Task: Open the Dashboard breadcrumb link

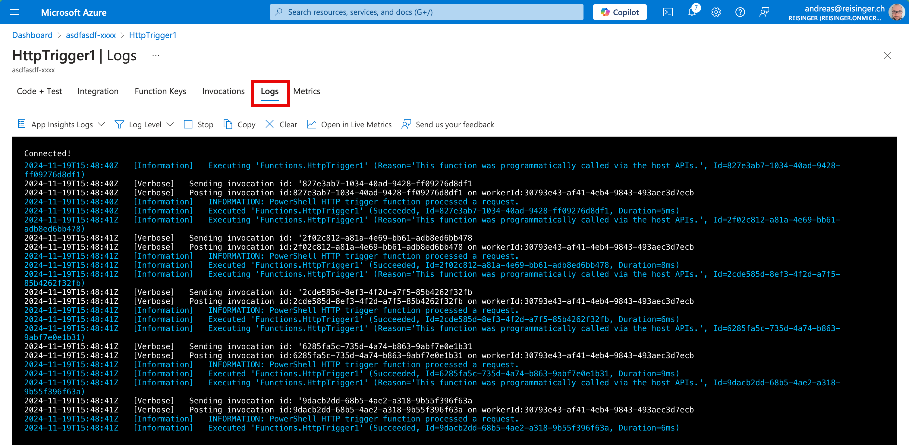Action: coord(32,35)
